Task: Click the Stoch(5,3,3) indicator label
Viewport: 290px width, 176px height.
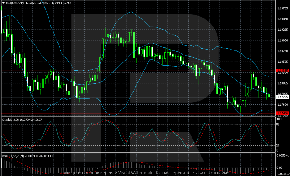Action: [x=10, y=120]
